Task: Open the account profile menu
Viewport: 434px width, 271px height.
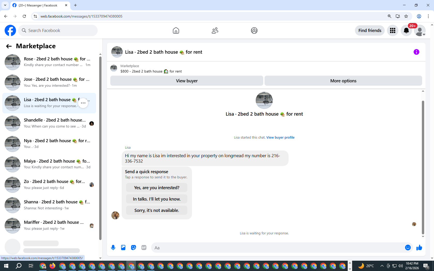Action: click(x=420, y=30)
